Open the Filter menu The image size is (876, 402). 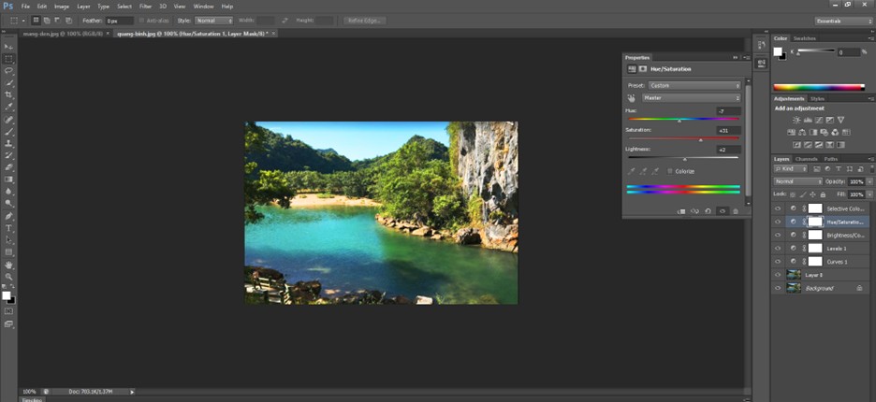(x=145, y=7)
